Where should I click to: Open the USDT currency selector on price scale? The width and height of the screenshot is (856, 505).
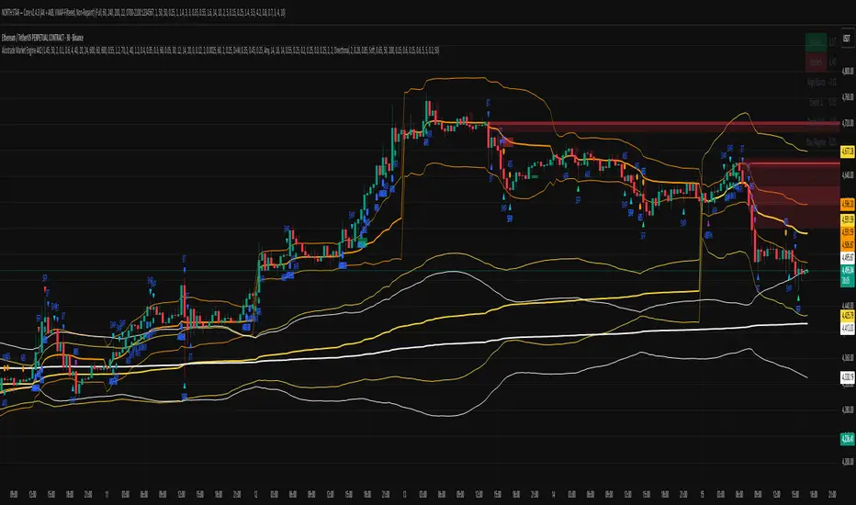(847, 39)
